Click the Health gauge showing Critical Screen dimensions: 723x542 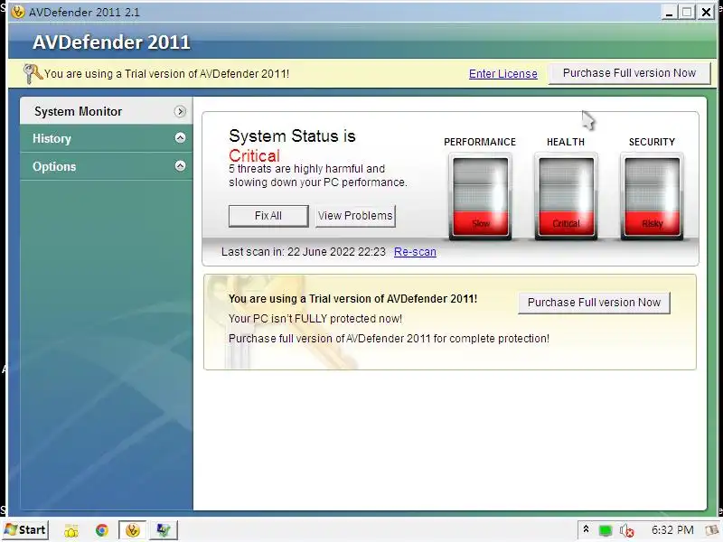(566, 196)
